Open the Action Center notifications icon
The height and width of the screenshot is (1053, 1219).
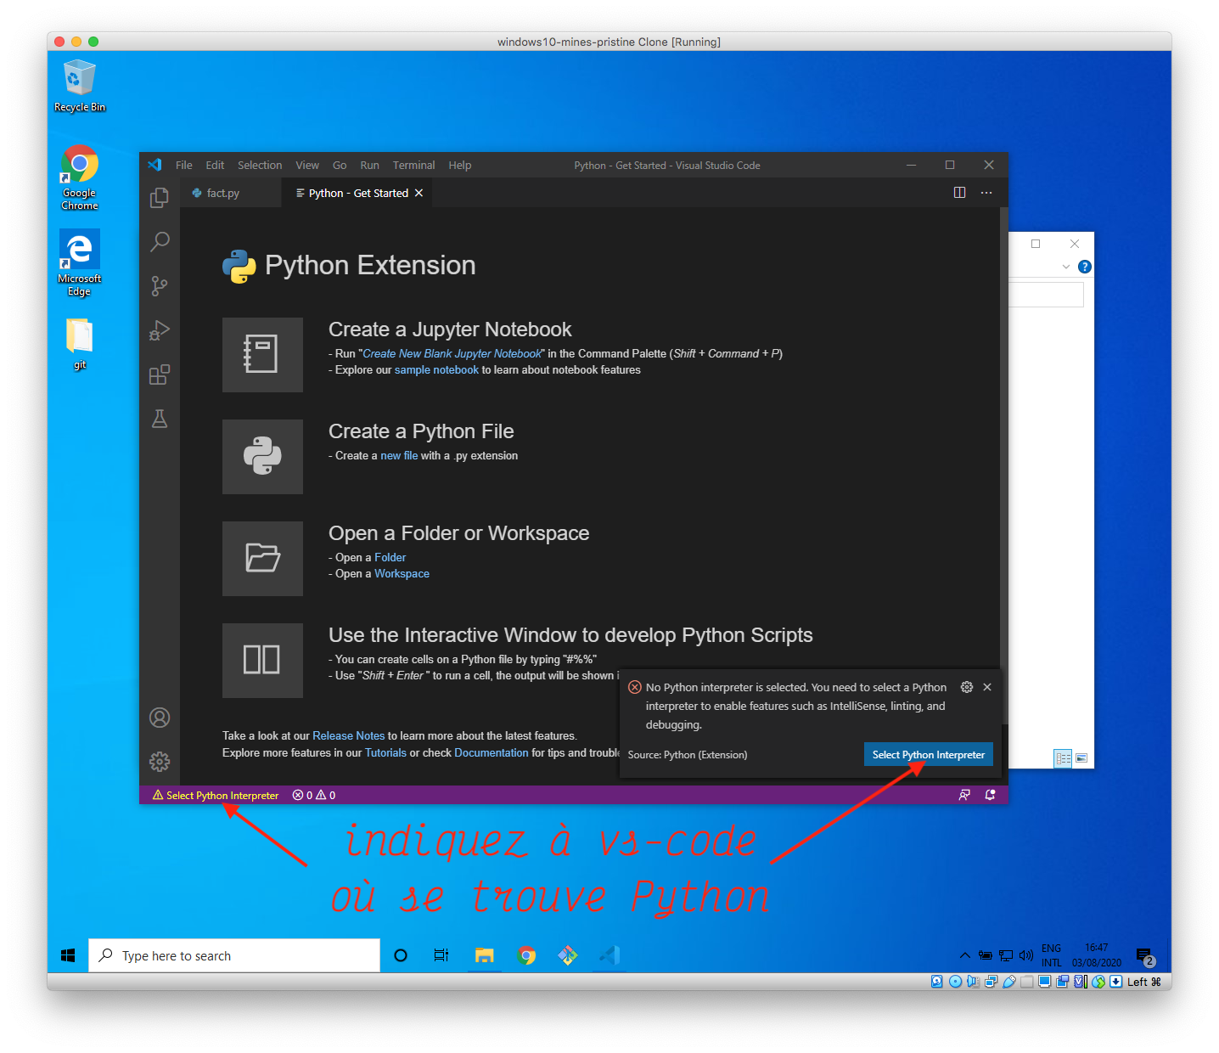[x=1145, y=957]
